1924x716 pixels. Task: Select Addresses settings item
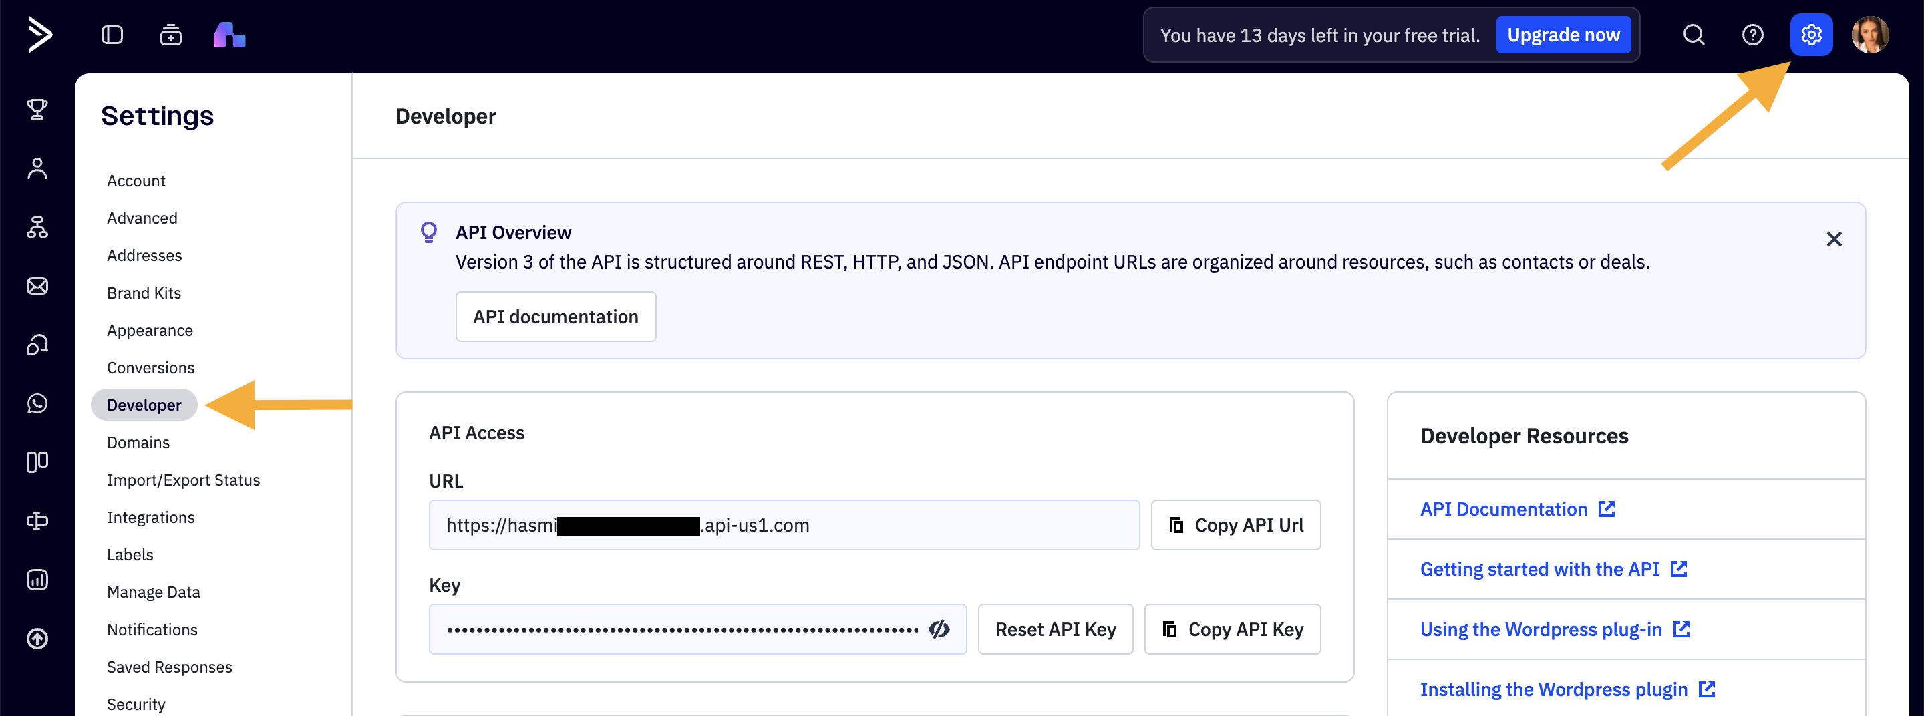144,255
